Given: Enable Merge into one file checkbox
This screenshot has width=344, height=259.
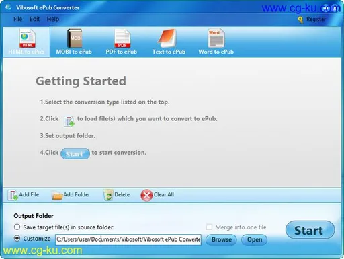Looking at the screenshot, I should click(209, 227).
